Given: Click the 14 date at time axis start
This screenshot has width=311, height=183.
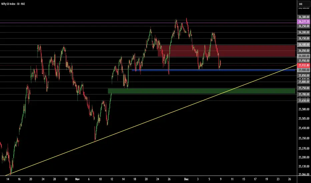Looking at the screenshot, I should pos(8,179).
